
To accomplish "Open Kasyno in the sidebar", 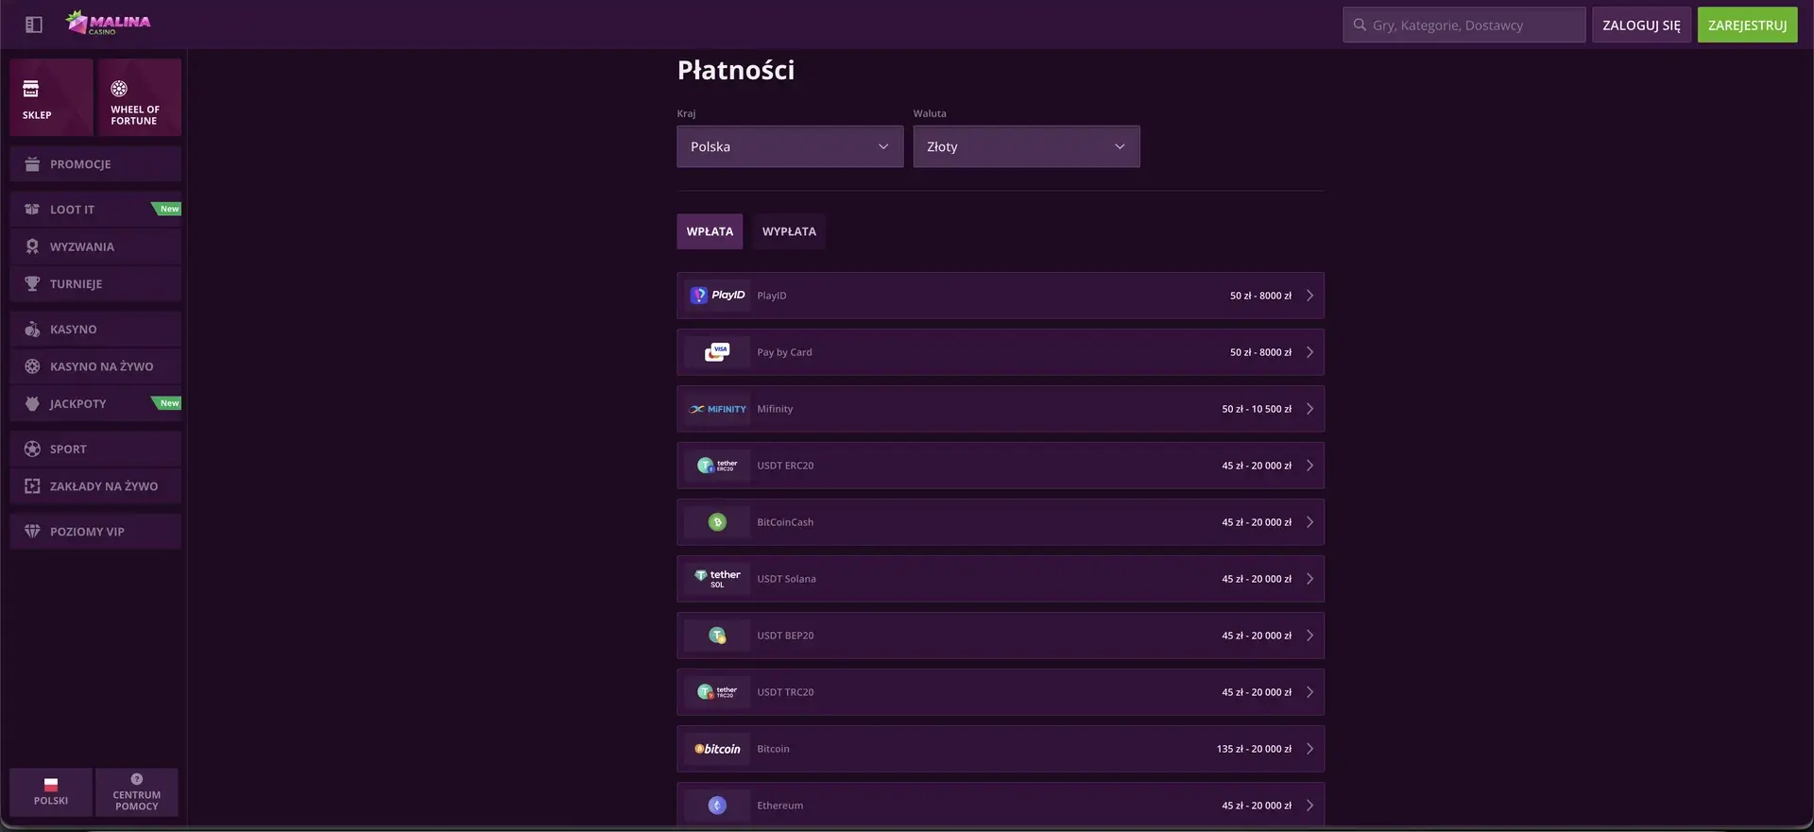I will [95, 330].
